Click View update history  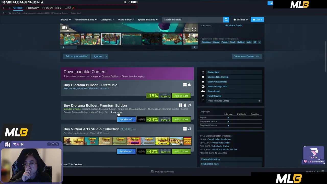(210, 159)
